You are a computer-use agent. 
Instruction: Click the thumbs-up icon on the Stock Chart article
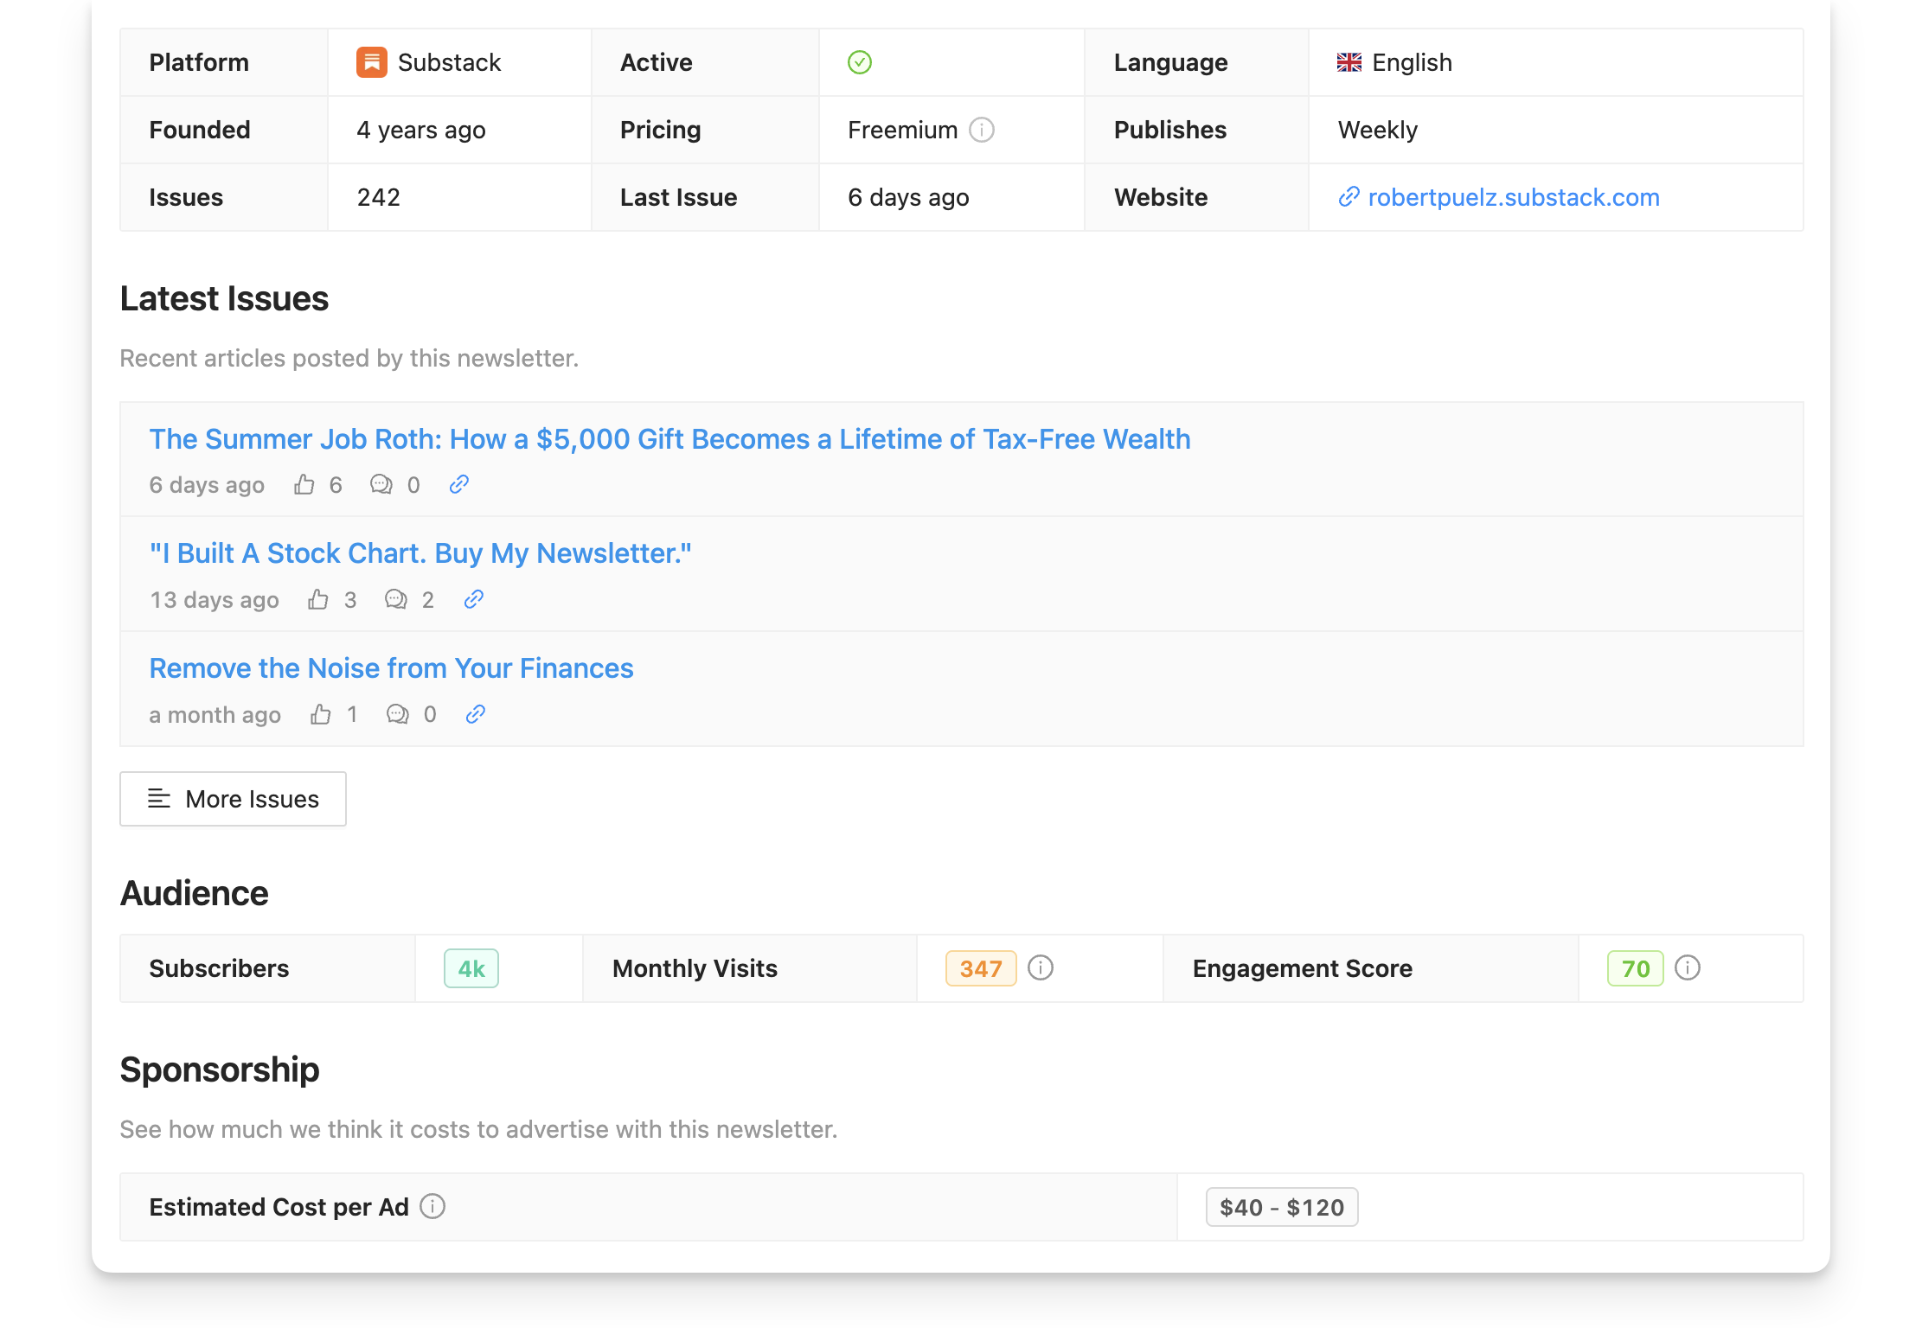coord(318,599)
